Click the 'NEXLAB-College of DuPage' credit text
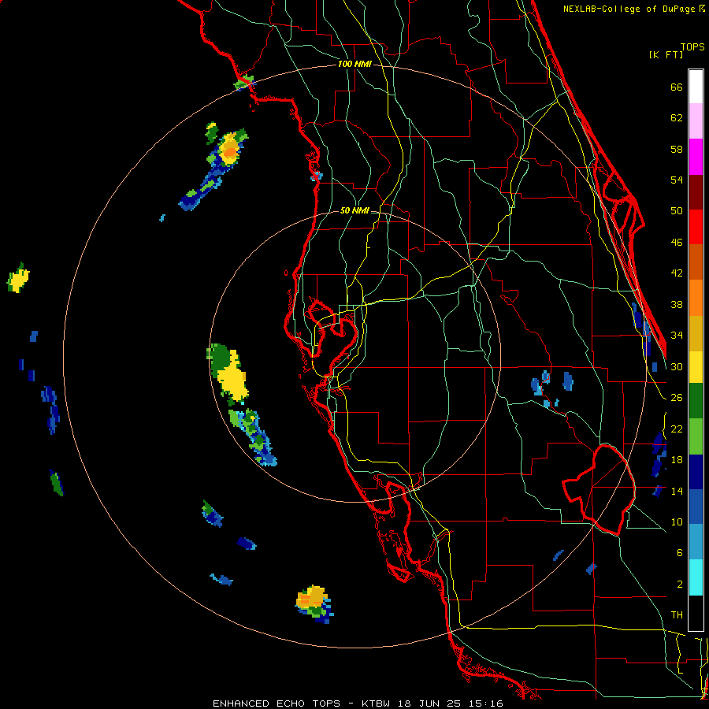Viewport: 709px width, 709px height. point(629,9)
